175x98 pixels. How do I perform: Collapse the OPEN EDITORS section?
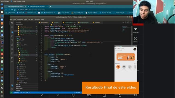[x=19, y=25]
